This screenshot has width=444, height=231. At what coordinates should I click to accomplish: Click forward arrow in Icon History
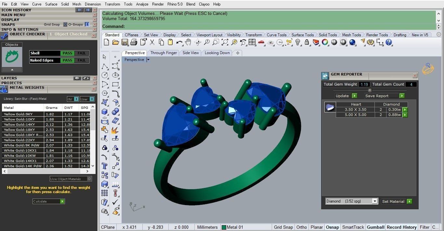pos(88,10)
